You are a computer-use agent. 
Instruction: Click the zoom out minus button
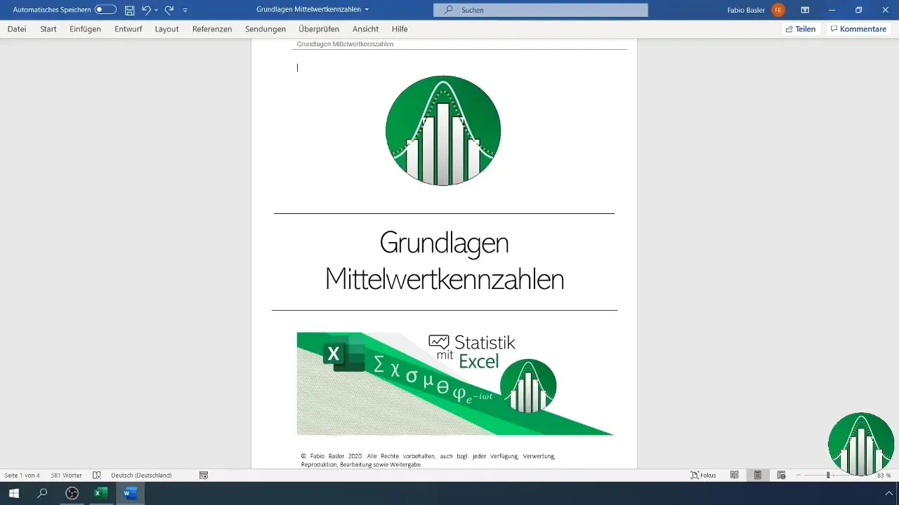tap(798, 475)
